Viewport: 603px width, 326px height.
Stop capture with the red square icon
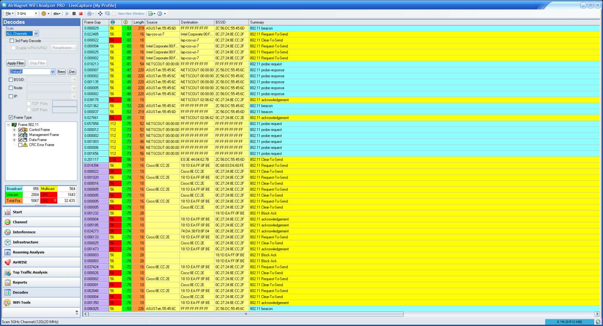pyautogui.click(x=81, y=13)
